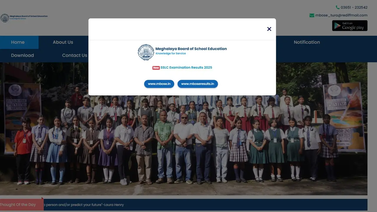
Task: Open the Get it on Google Play badge
Action: click(x=350, y=26)
